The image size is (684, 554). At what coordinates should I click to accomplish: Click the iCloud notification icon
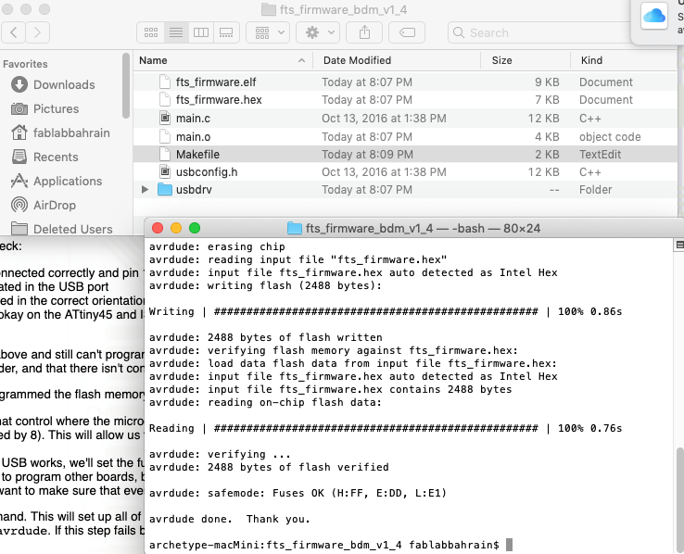tap(654, 17)
